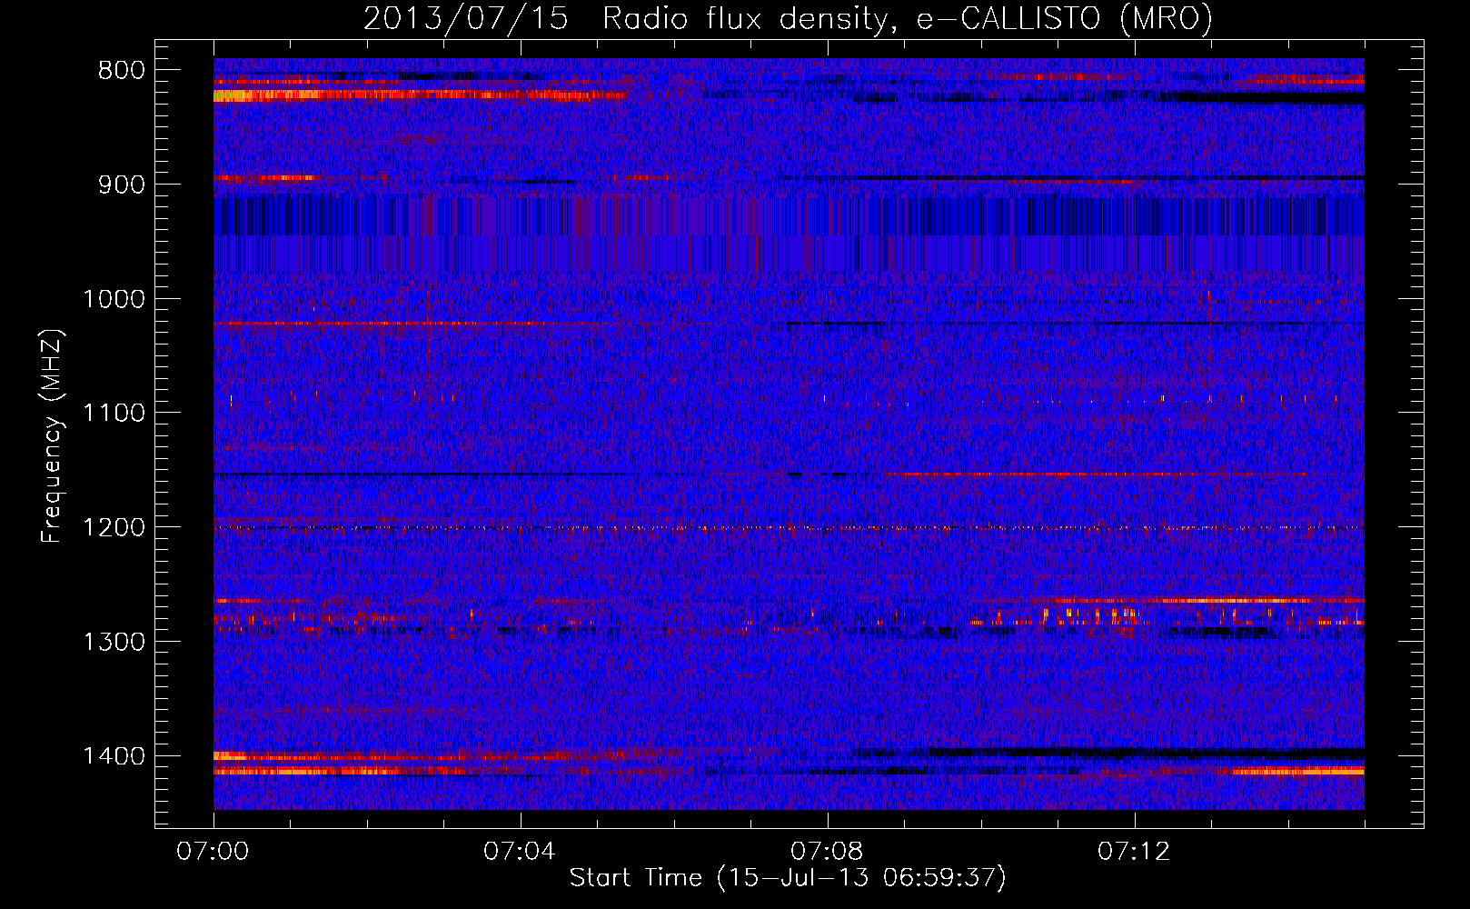This screenshot has width=1470, height=909.
Task: Click the 1400 frequency tick label
Action: pos(114,756)
